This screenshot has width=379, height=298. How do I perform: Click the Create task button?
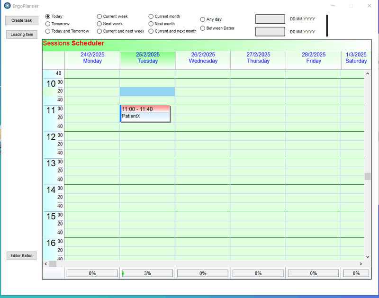(x=21, y=20)
